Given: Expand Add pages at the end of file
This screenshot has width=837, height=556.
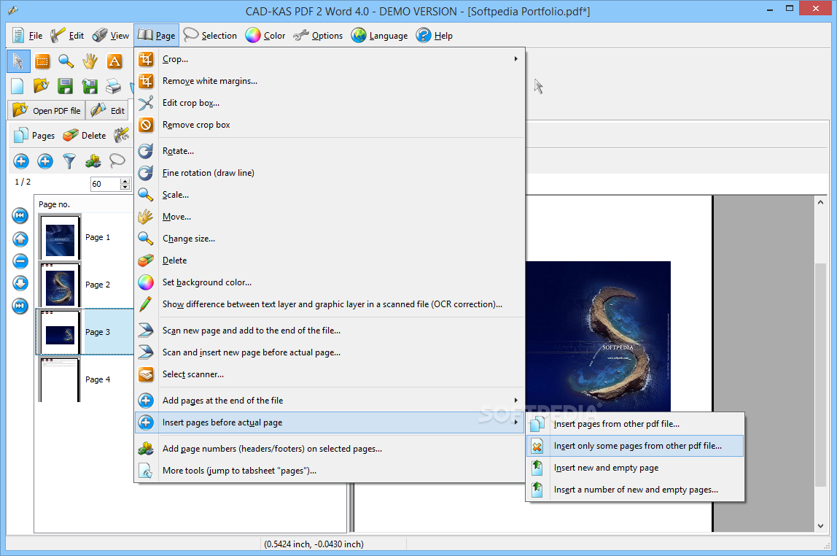Looking at the screenshot, I should click(330, 401).
